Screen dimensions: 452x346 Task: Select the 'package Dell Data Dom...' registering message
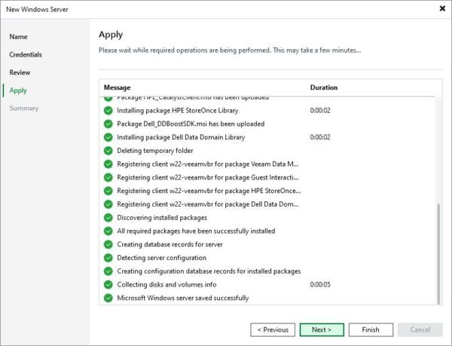pos(208,204)
